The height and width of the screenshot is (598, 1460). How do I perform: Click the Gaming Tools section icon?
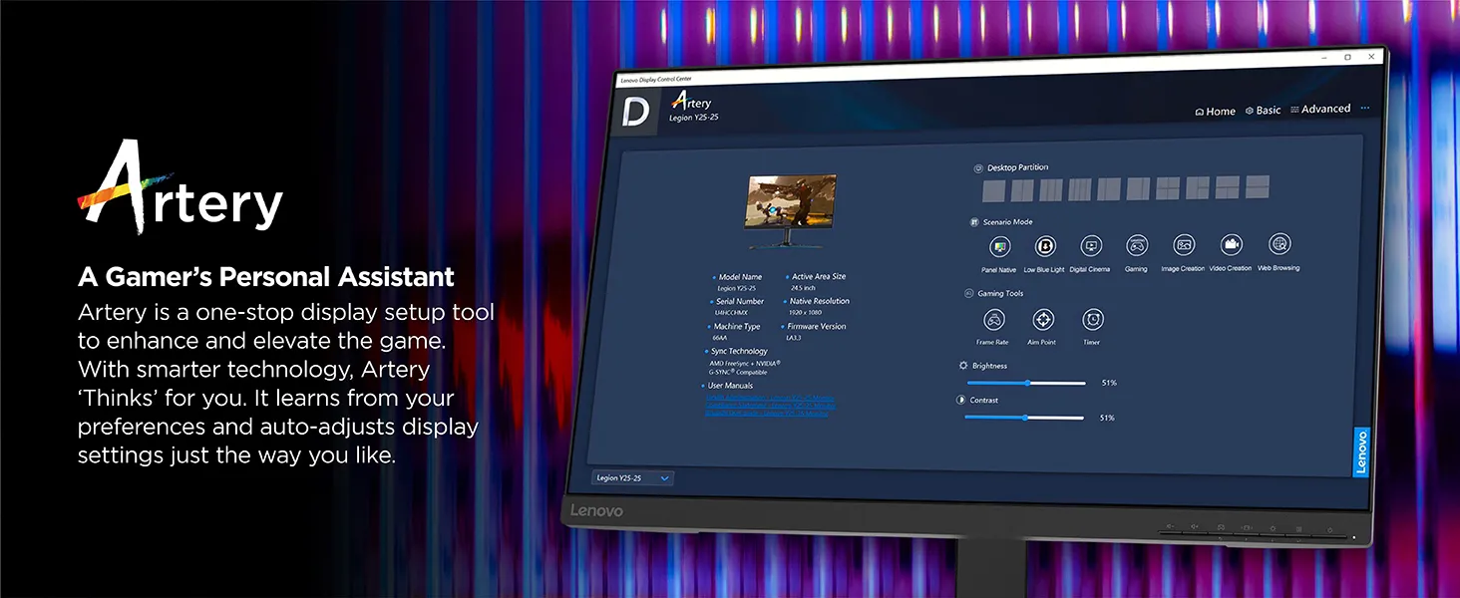click(969, 294)
